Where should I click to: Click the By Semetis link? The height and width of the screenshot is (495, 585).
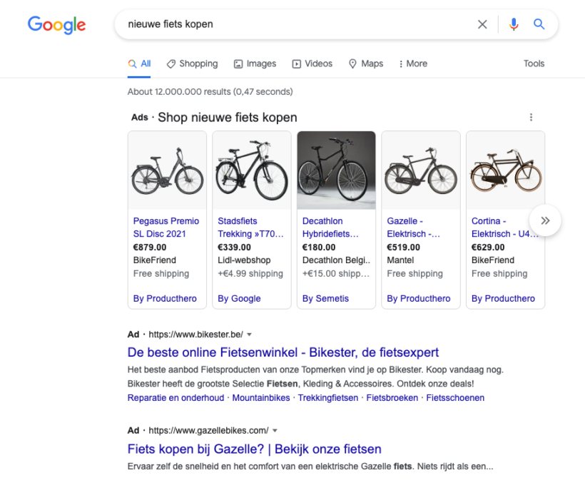(325, 299)
